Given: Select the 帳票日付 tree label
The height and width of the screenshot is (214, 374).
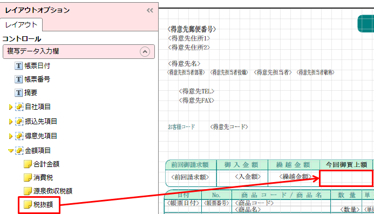Looking at the screenshot, I should [37, 66].
